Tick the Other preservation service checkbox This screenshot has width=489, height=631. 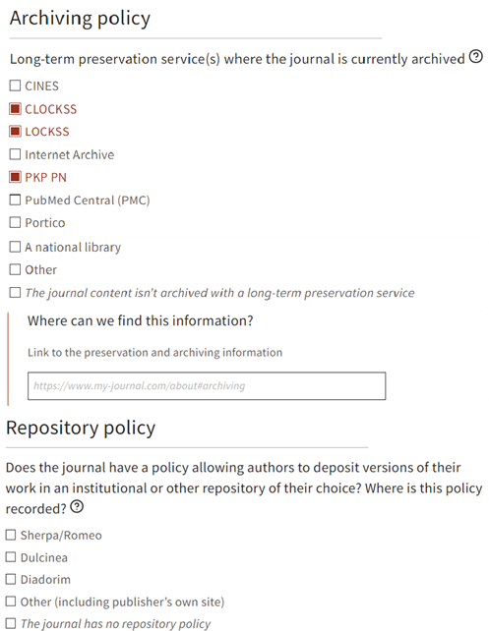coord(15,269)
